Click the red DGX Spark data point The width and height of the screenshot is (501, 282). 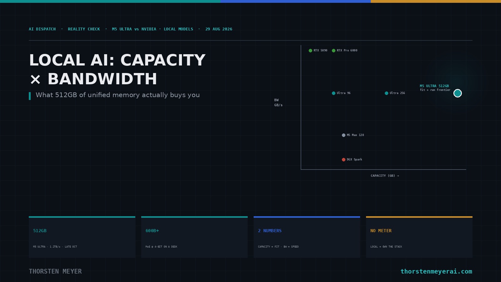click(343, 159)
